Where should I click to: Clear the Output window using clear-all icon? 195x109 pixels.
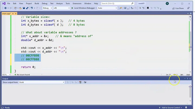tap(80, 82)
